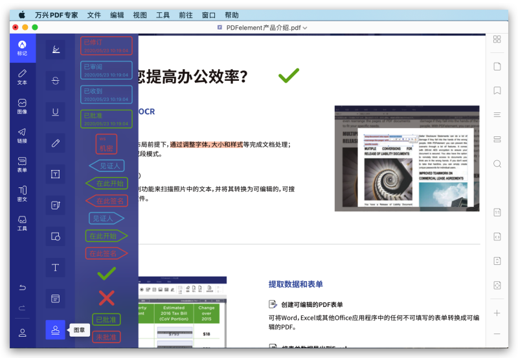Select the highlight tool in the markup panel
The width and height of the screenshot is (518, 358).
55,50
